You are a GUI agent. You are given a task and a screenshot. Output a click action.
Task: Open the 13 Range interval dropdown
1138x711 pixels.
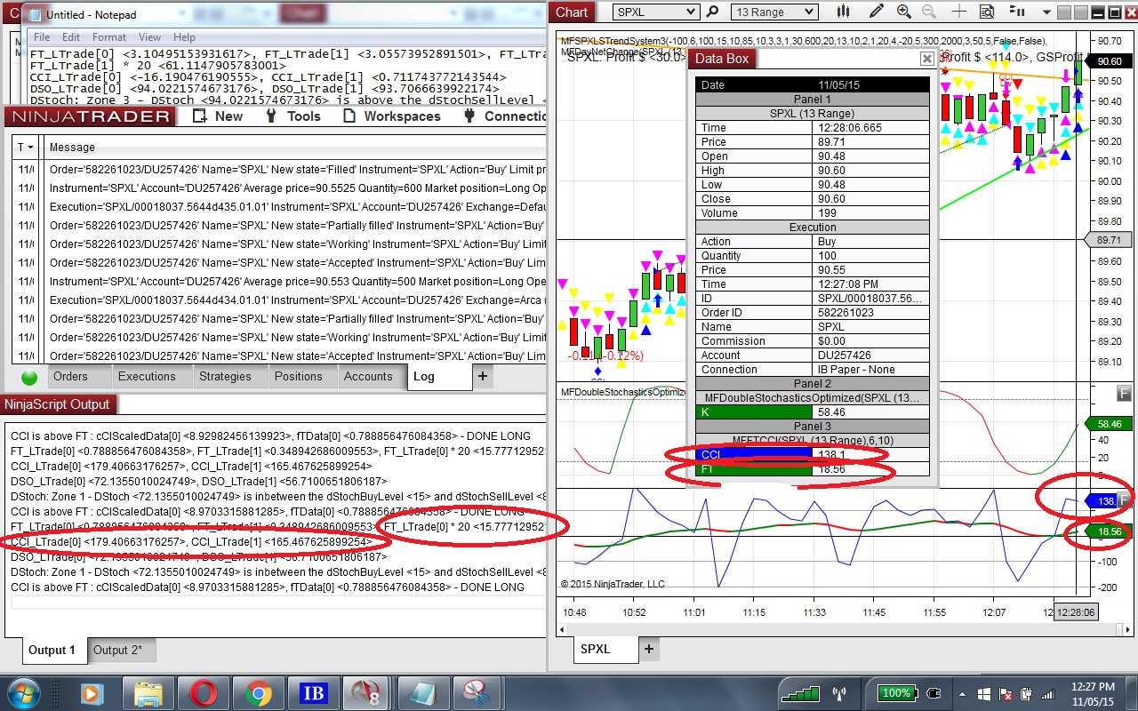(773, 12)
